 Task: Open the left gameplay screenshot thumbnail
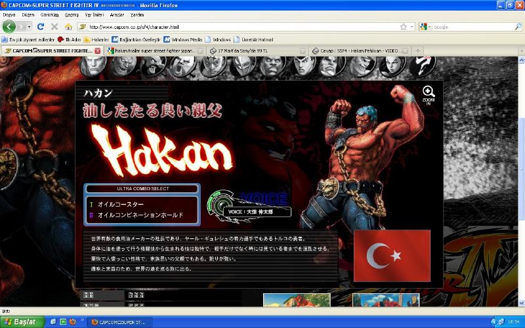[297, 300]
